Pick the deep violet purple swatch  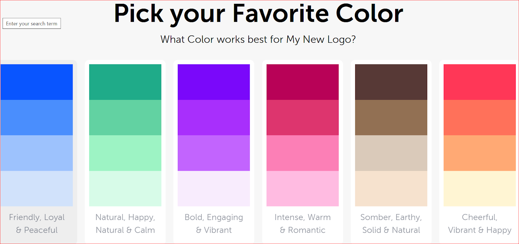pyautogui.click(x=214, y=82)
